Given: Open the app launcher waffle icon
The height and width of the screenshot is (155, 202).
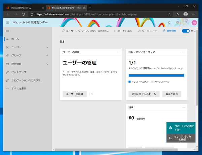Looking at the screenshot, I should tap(7, 22).
